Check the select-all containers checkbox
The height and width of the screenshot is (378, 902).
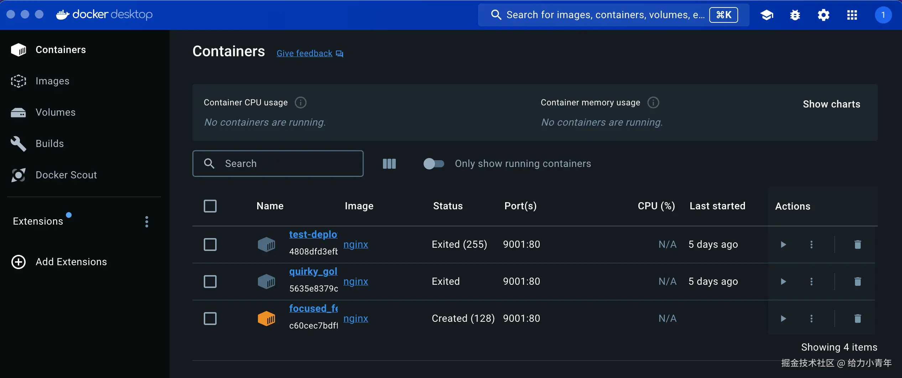(x=210, y=206)
